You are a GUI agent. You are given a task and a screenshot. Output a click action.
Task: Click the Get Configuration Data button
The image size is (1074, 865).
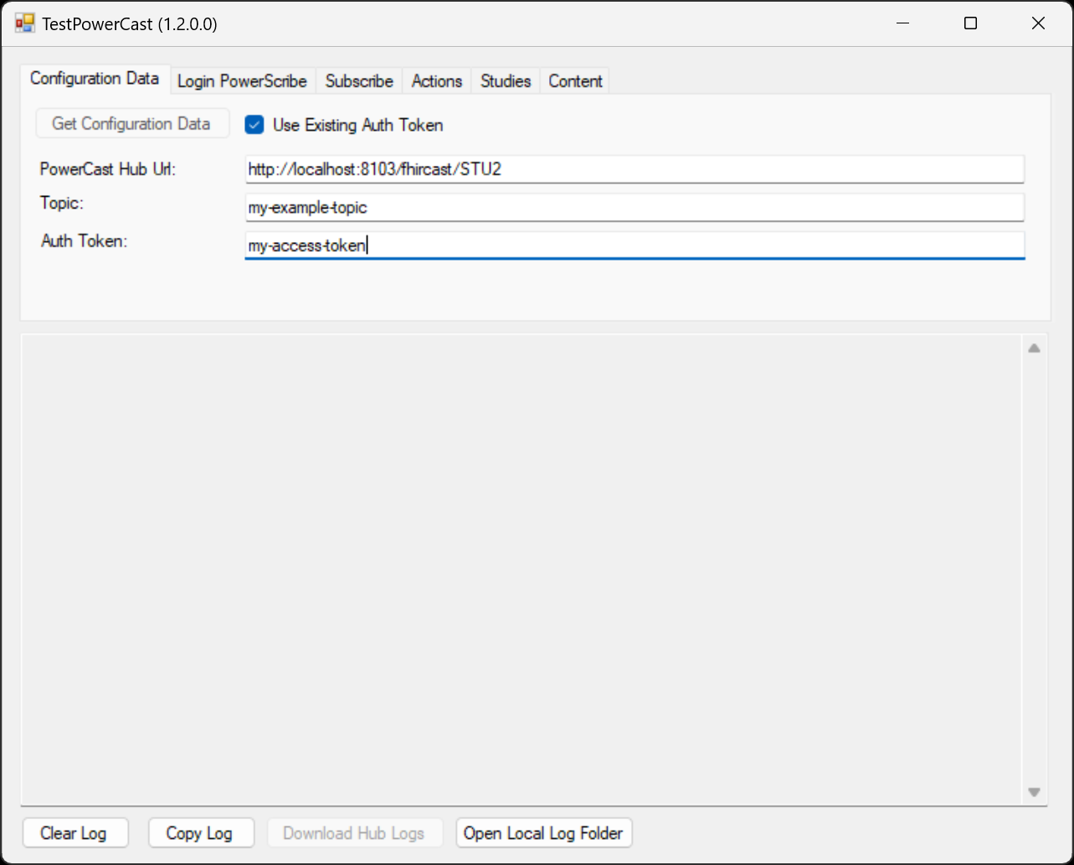coord(132,124)
